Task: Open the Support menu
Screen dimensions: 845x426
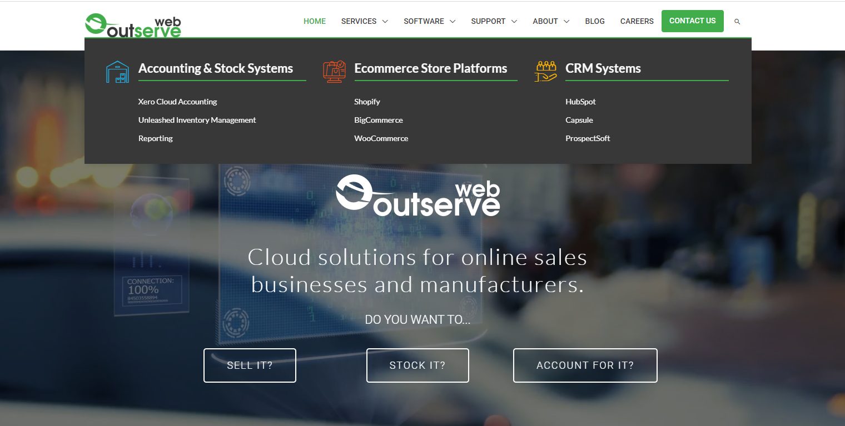Action: click(x=488, y=21)
